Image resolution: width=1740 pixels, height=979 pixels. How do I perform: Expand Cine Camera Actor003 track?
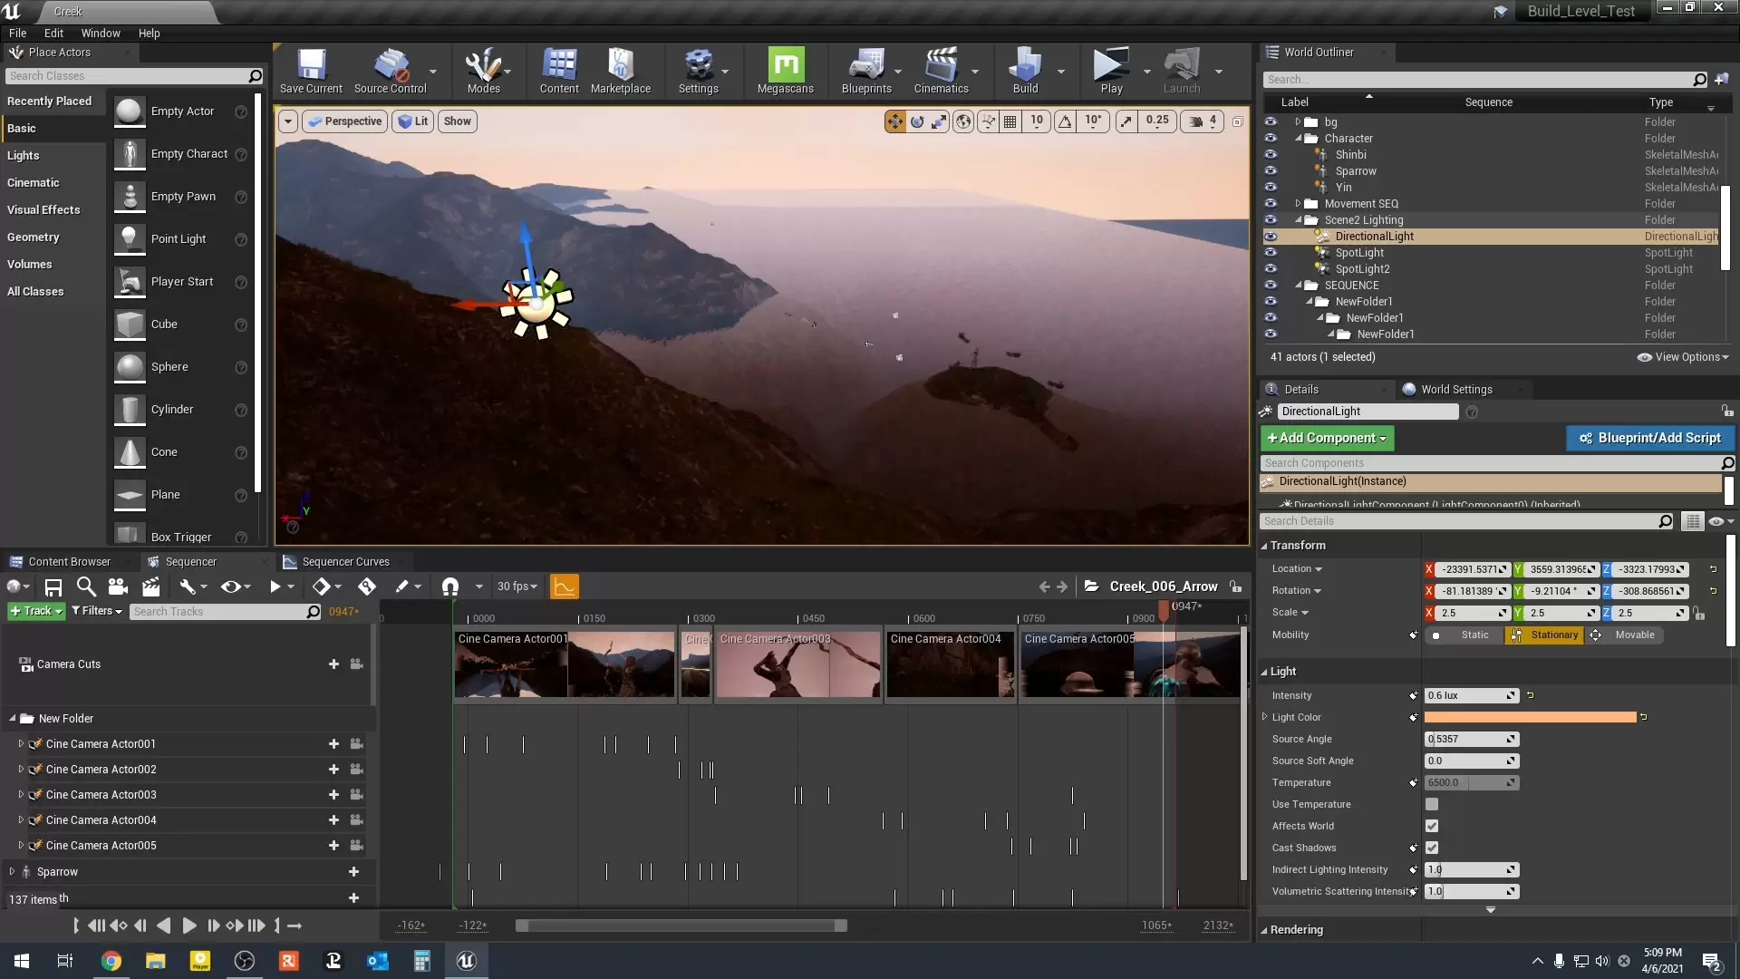tap(21, 795)
